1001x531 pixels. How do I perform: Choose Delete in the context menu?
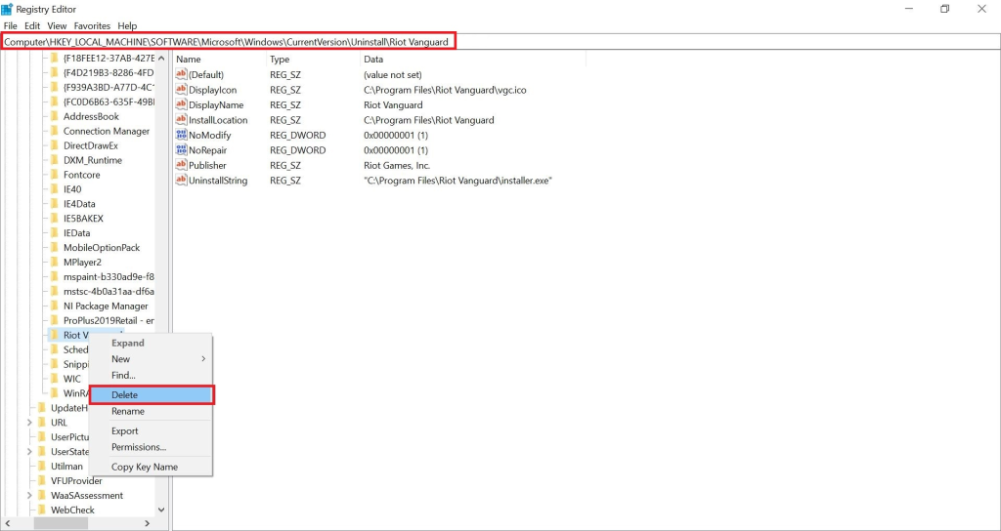coord(151,395)
